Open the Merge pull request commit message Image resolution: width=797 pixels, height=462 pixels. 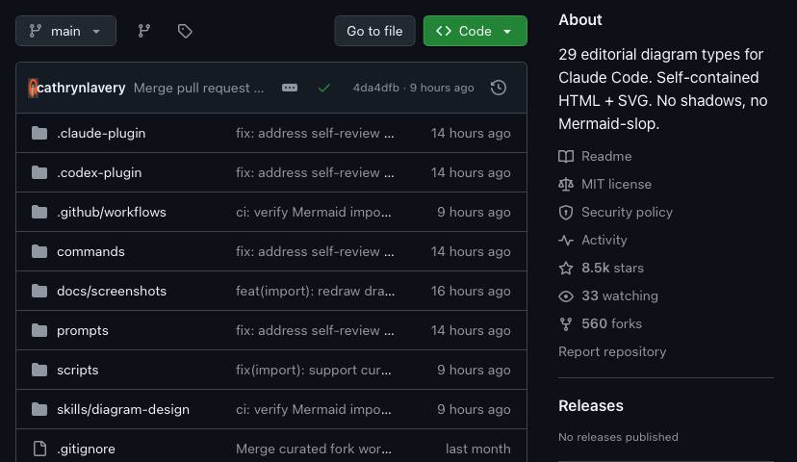pos(198,88)
